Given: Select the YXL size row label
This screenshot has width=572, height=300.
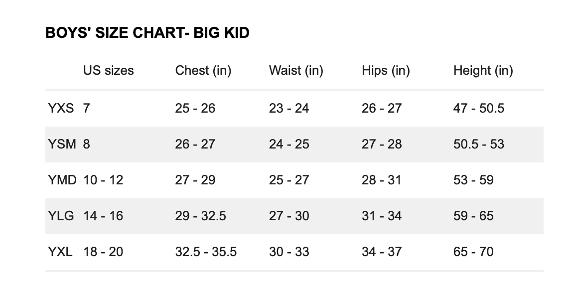Looking at the screenshot, I should coord(60,252).
